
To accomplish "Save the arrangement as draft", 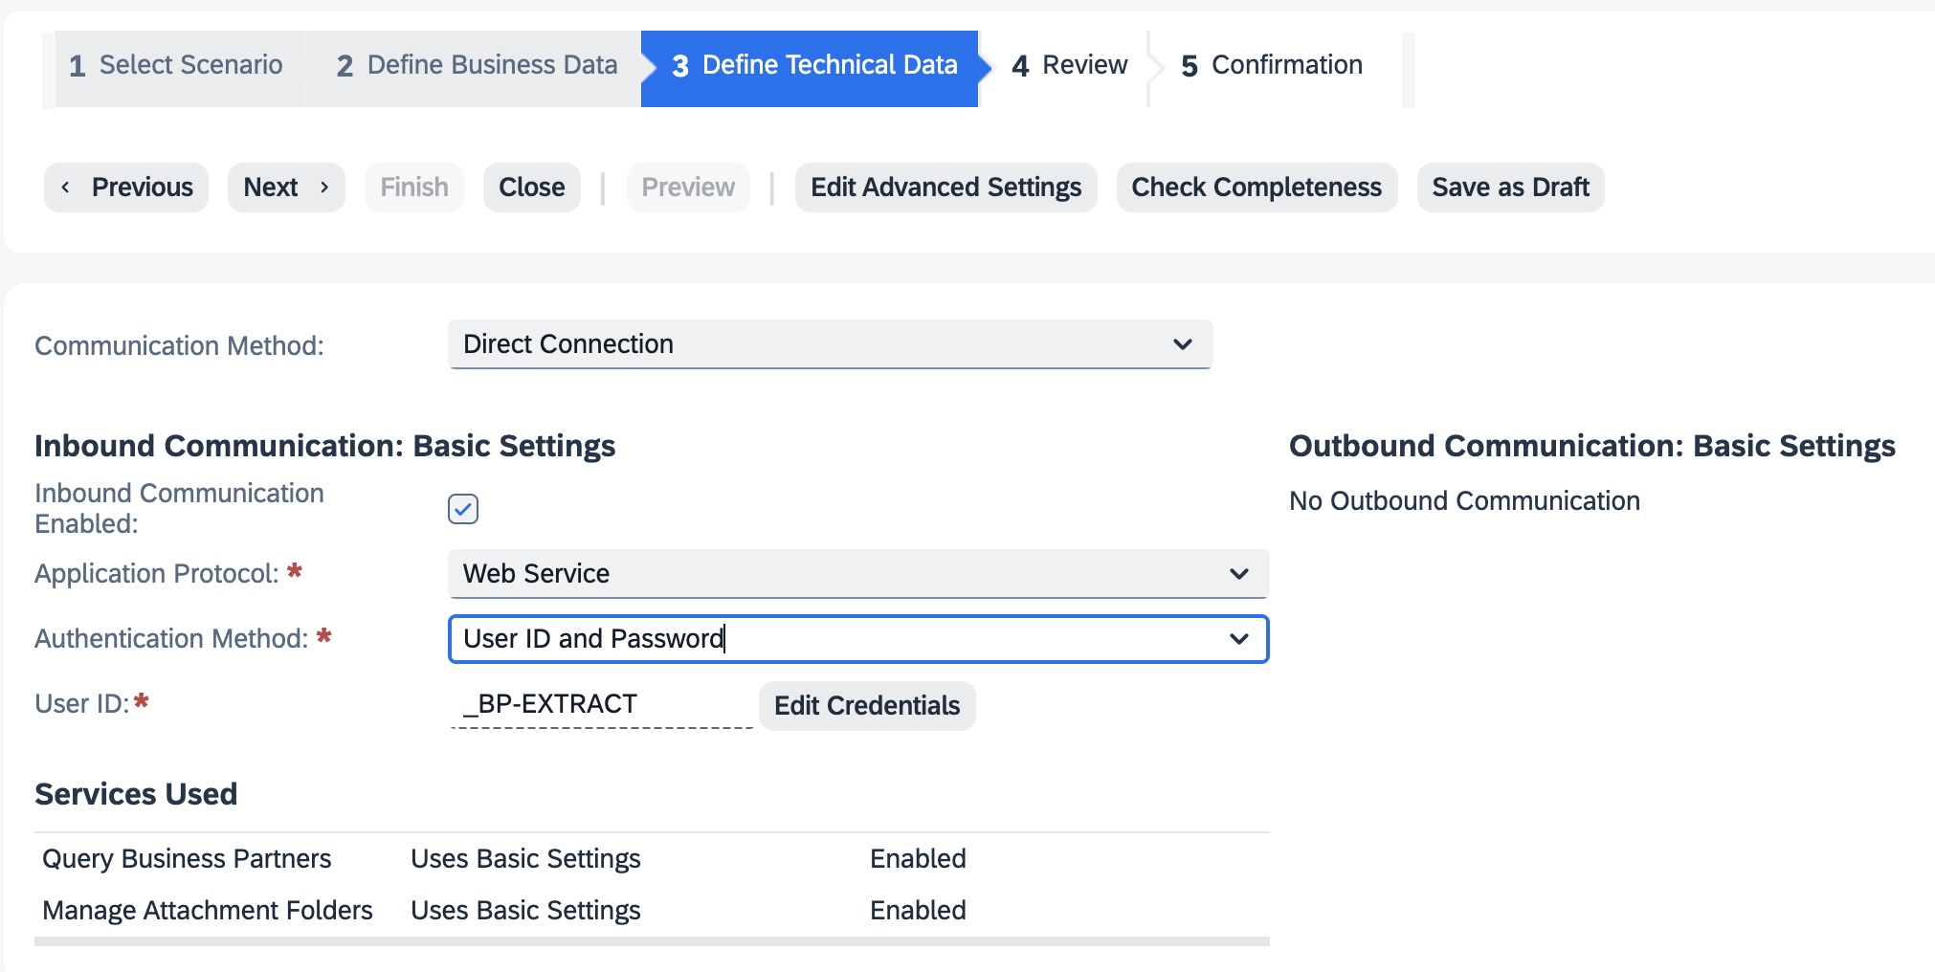I will [1509, 188].
